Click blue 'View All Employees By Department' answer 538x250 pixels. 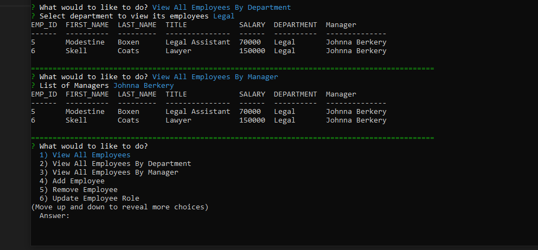pyautogui.click(x=221, y=7)
